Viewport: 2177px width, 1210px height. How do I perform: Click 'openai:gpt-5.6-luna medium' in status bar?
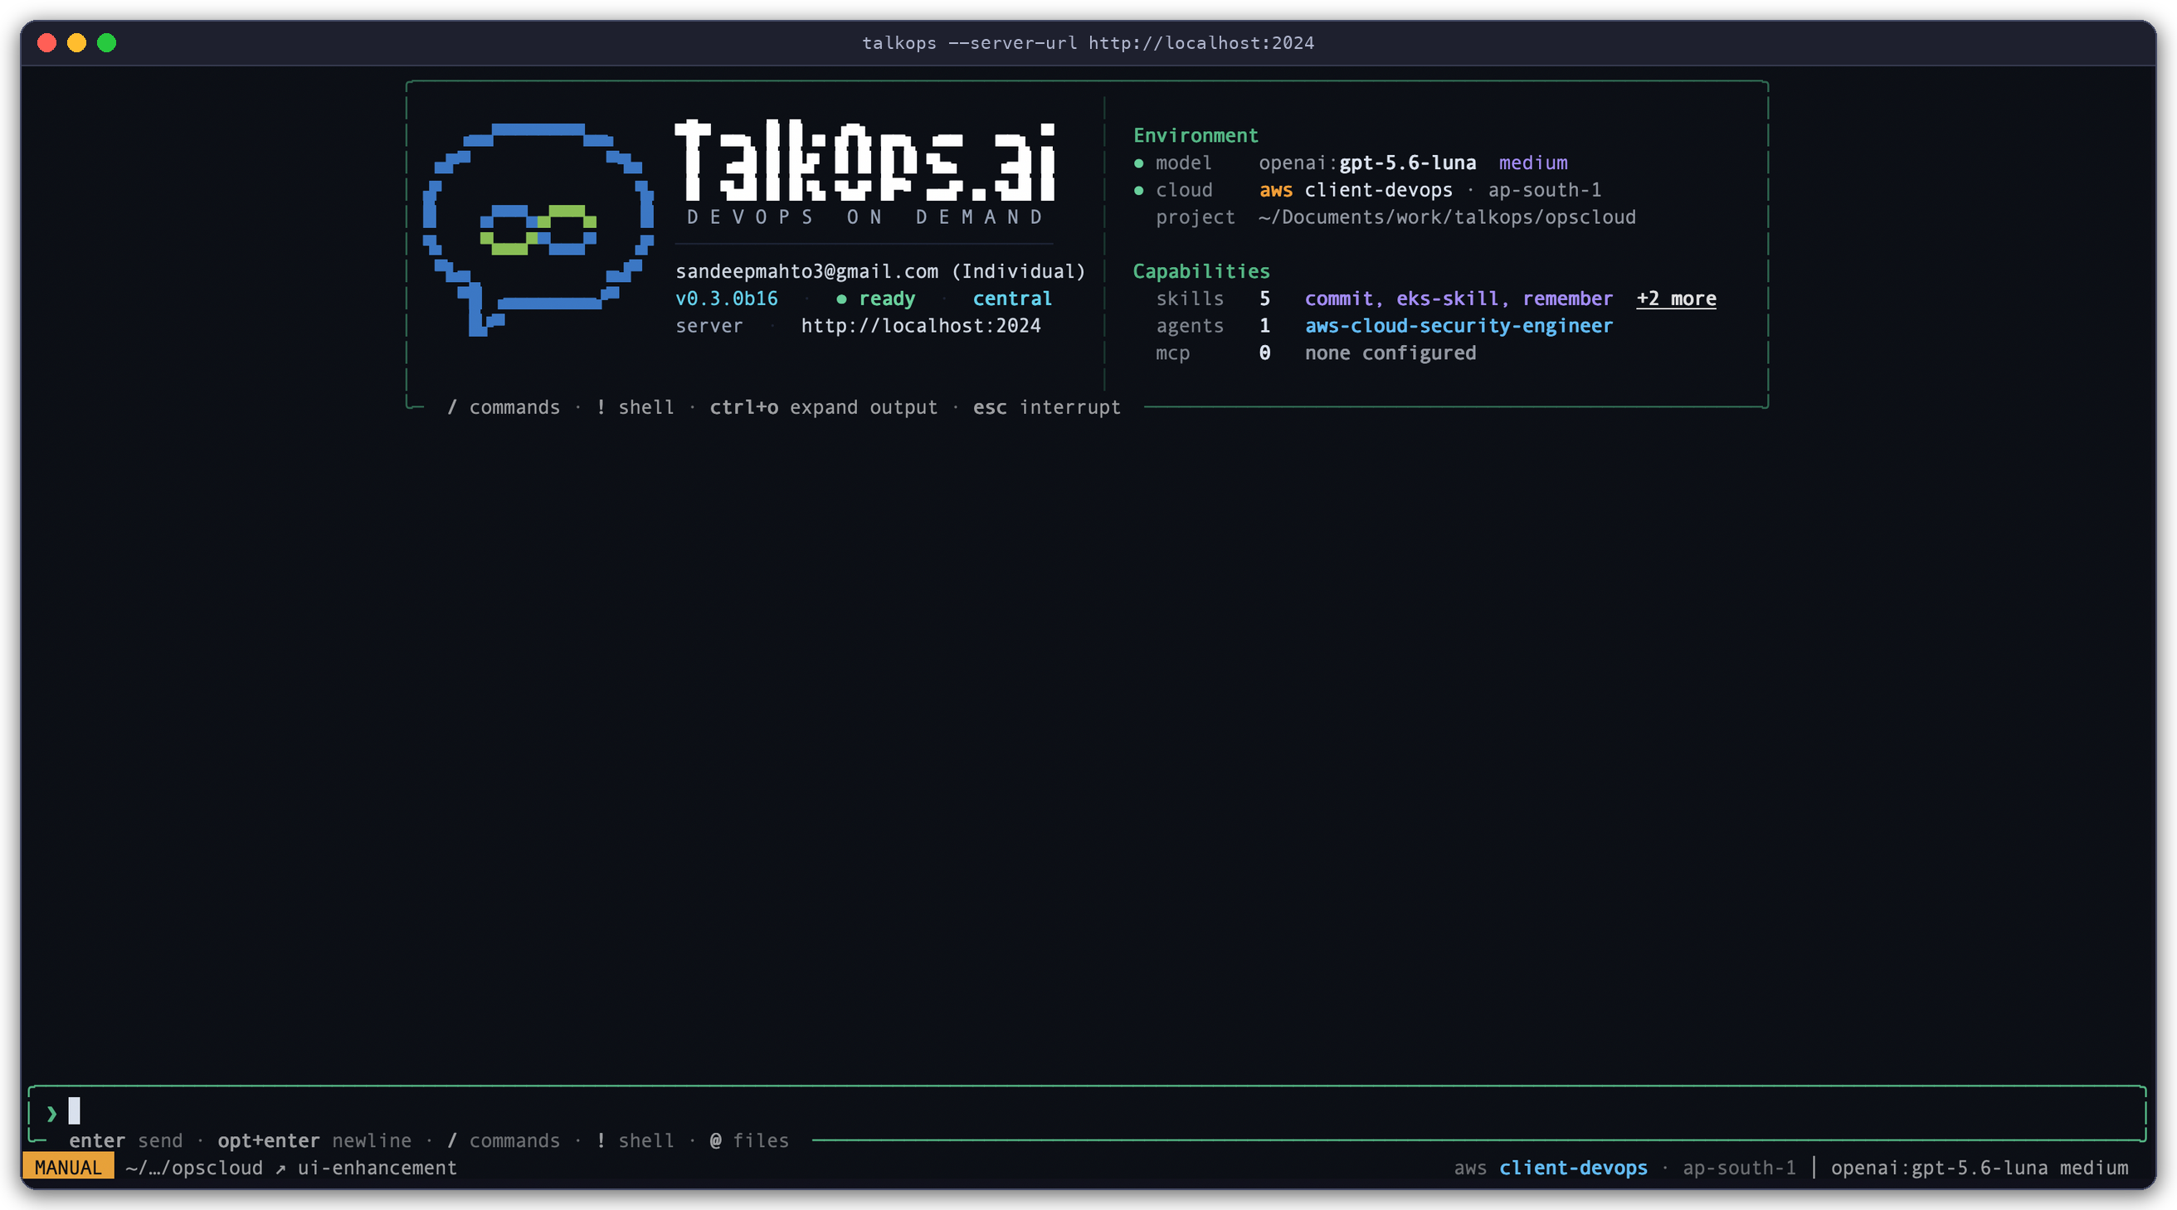tap(1980, 1168)
